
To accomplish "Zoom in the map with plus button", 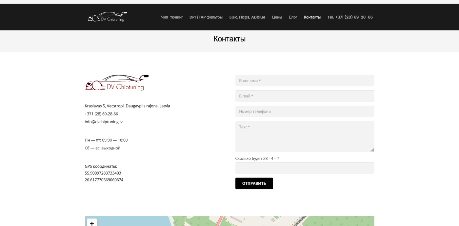I will (92, 223).
